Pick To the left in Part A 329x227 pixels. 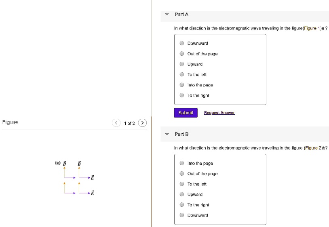tap(182, 75)
